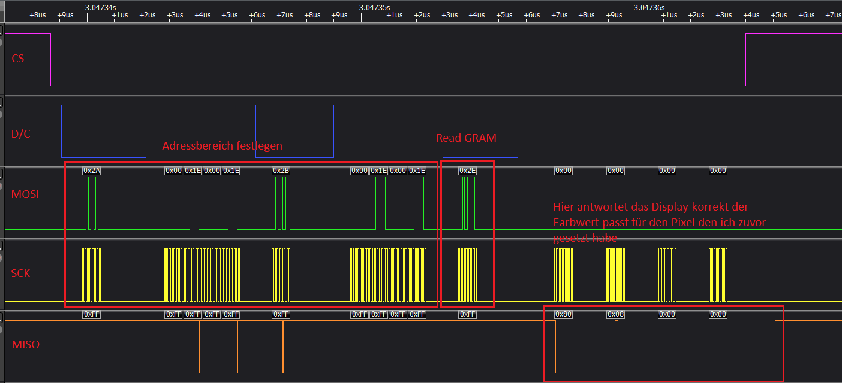Click the magenta falling edge on the CS waveform
Screen dimensions: 842x383
pyautogui.click(x=51, y=59)
